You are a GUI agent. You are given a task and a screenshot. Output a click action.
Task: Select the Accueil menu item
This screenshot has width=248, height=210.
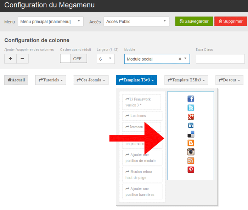click(16, 80)
